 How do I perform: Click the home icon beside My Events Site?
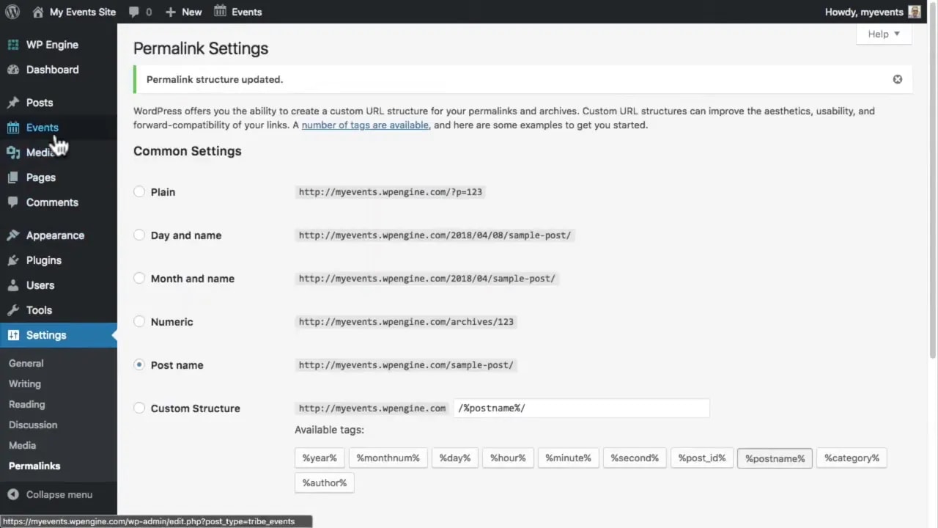coord(38,12)
